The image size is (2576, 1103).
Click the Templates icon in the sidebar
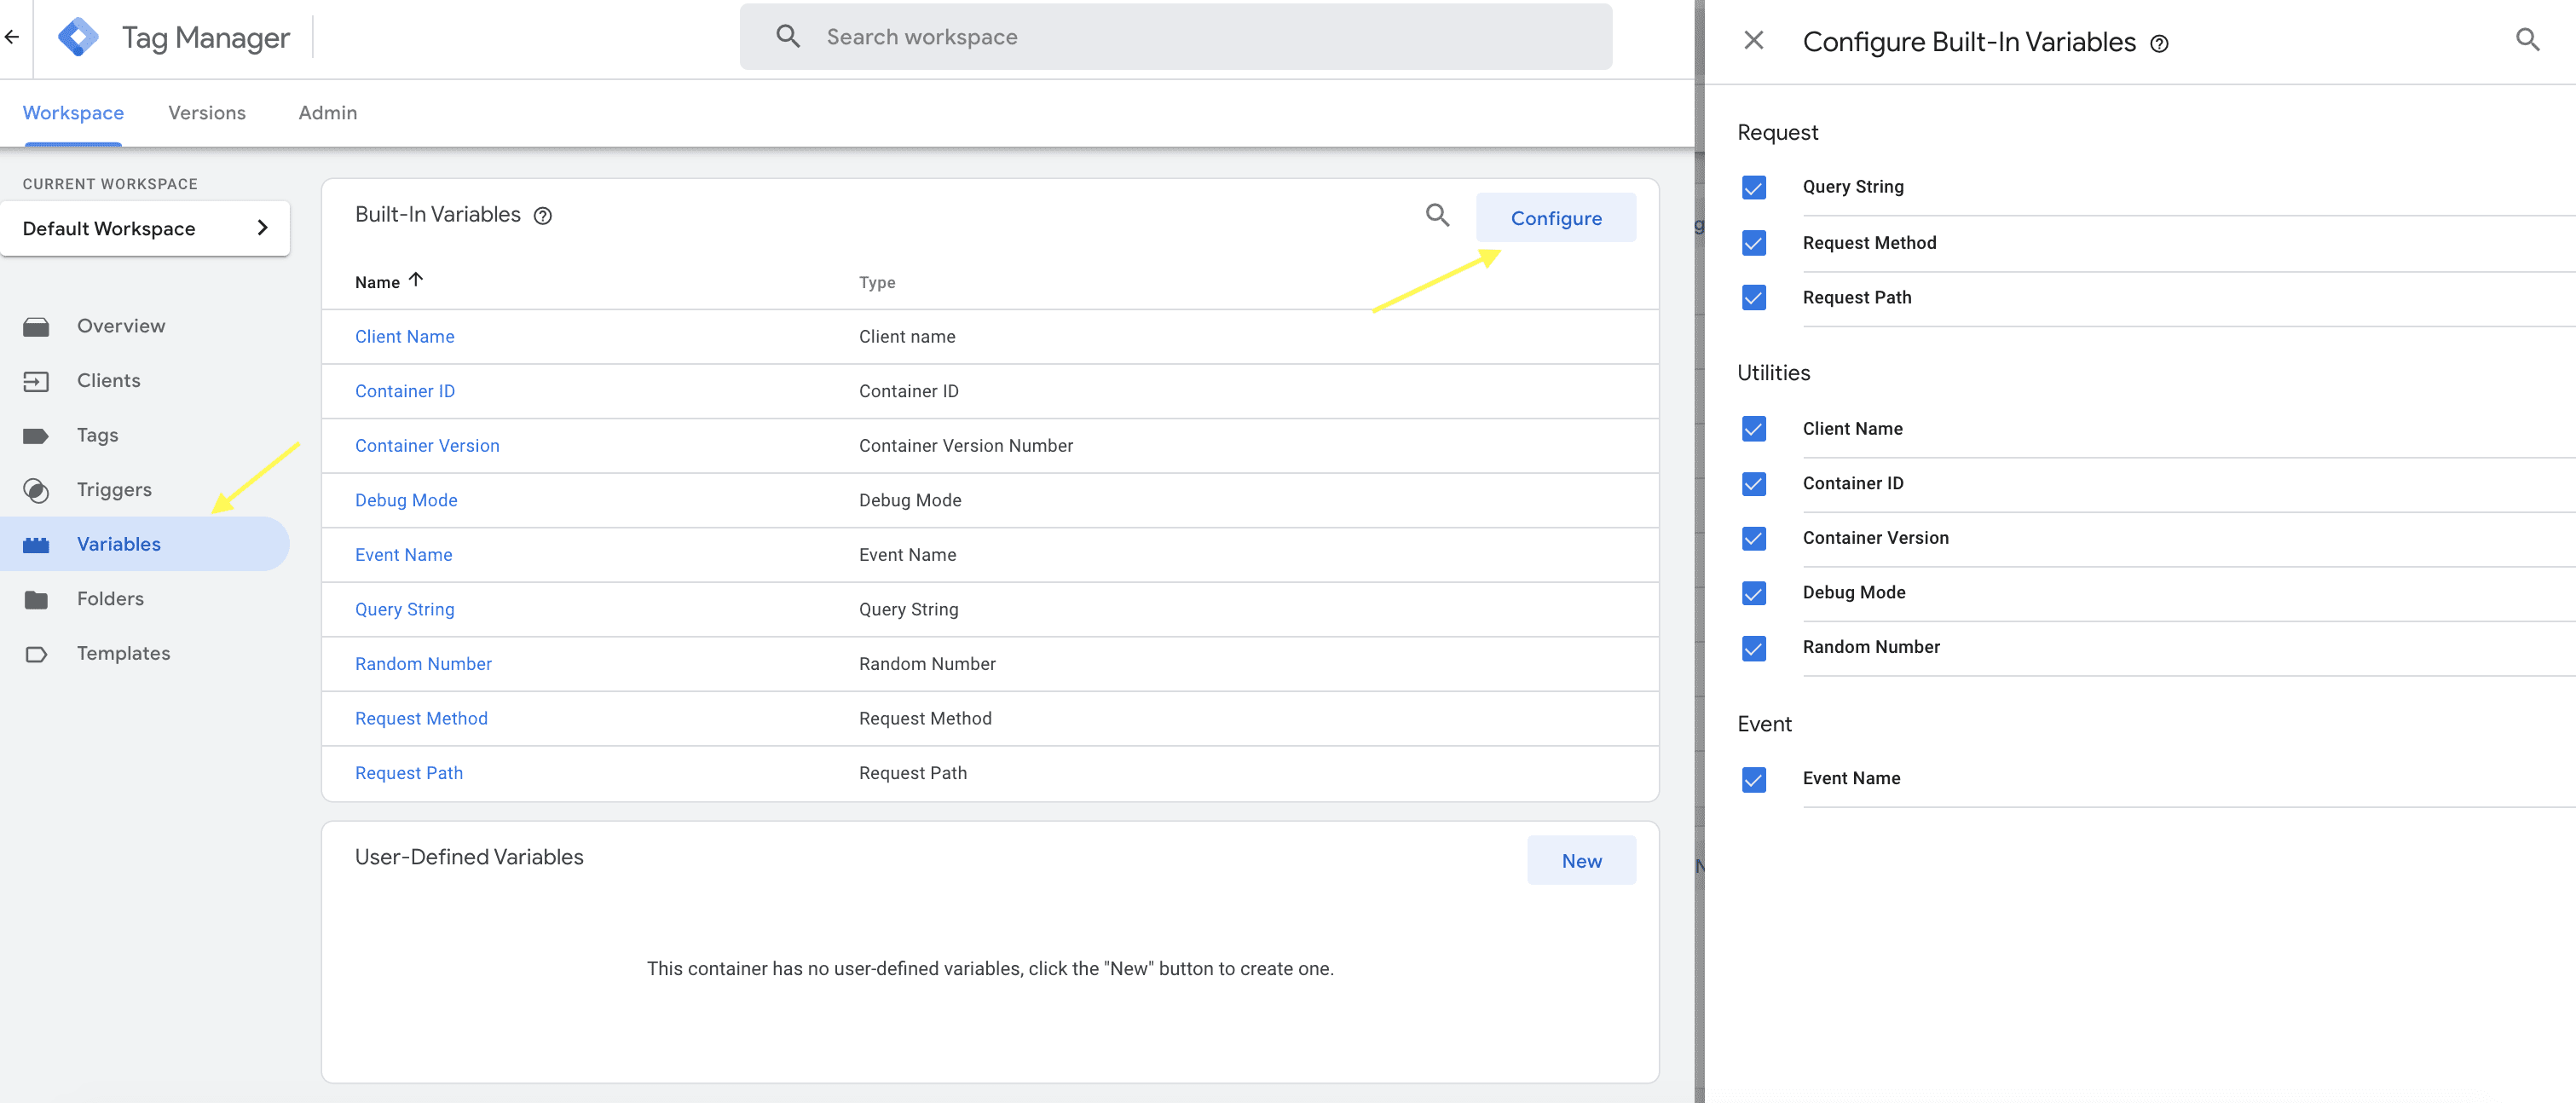click(x=36, y=654)
